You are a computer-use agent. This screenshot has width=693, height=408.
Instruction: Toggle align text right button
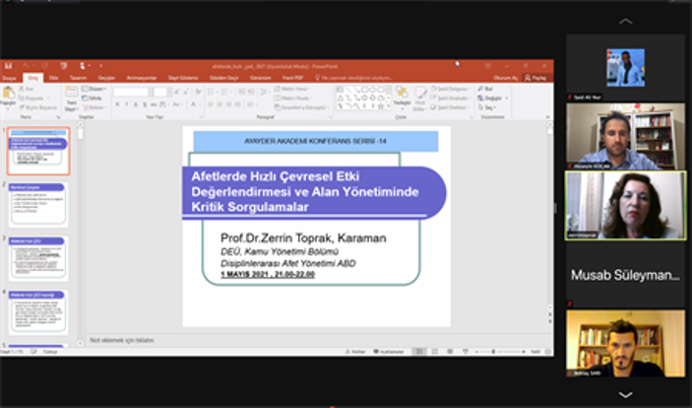(229, 104)
